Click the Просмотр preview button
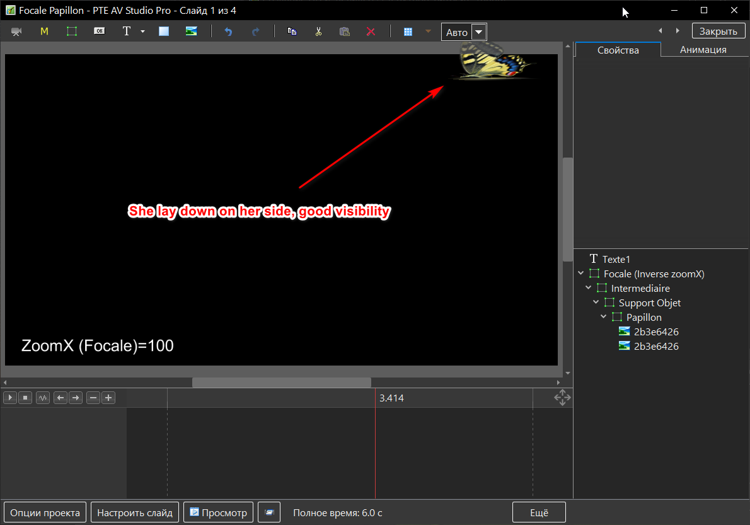Screen dimensions: 750x525 pos(219,512)
